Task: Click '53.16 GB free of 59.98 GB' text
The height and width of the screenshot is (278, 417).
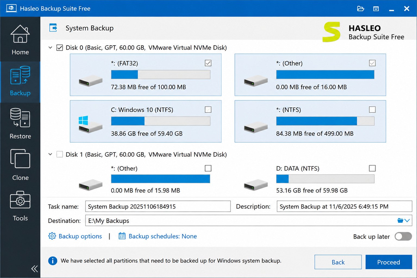Action: point(312,191)
